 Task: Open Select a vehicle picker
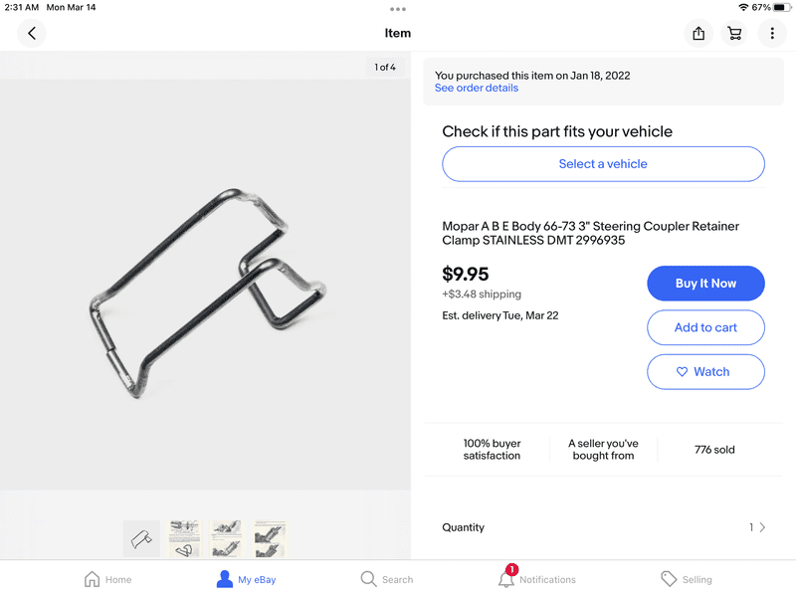tap(603, 164)
